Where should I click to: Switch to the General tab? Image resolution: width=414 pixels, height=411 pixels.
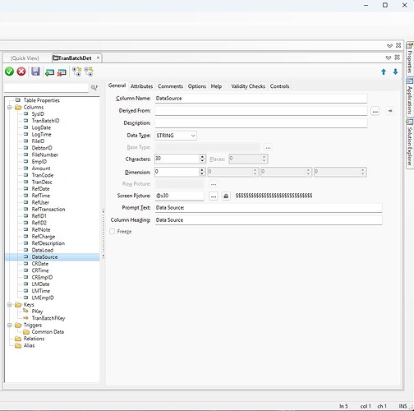(117, 85)
